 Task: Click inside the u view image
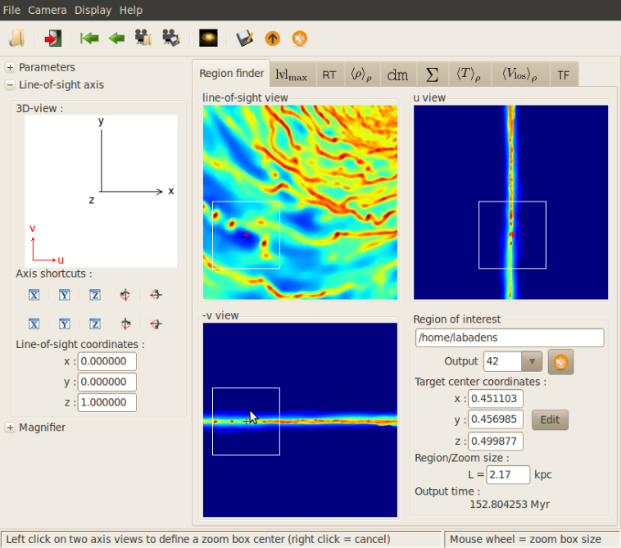(511, 202)
